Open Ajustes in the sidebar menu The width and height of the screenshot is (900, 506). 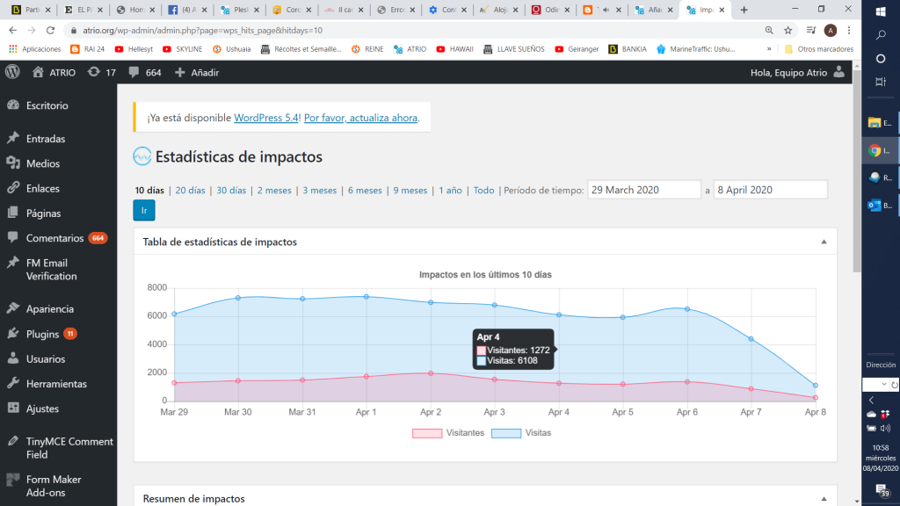(42, 408)
